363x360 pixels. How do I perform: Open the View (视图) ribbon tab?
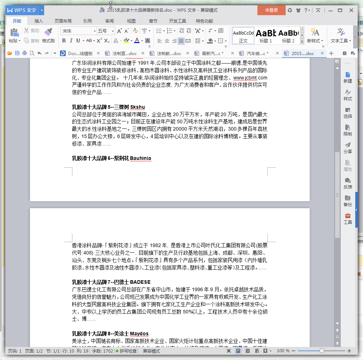tap(131, 21)
